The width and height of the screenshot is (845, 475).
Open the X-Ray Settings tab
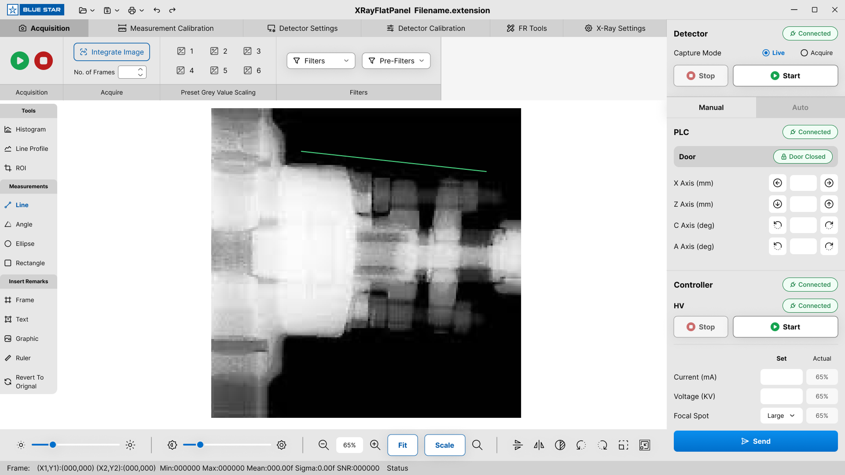(615, 28)
